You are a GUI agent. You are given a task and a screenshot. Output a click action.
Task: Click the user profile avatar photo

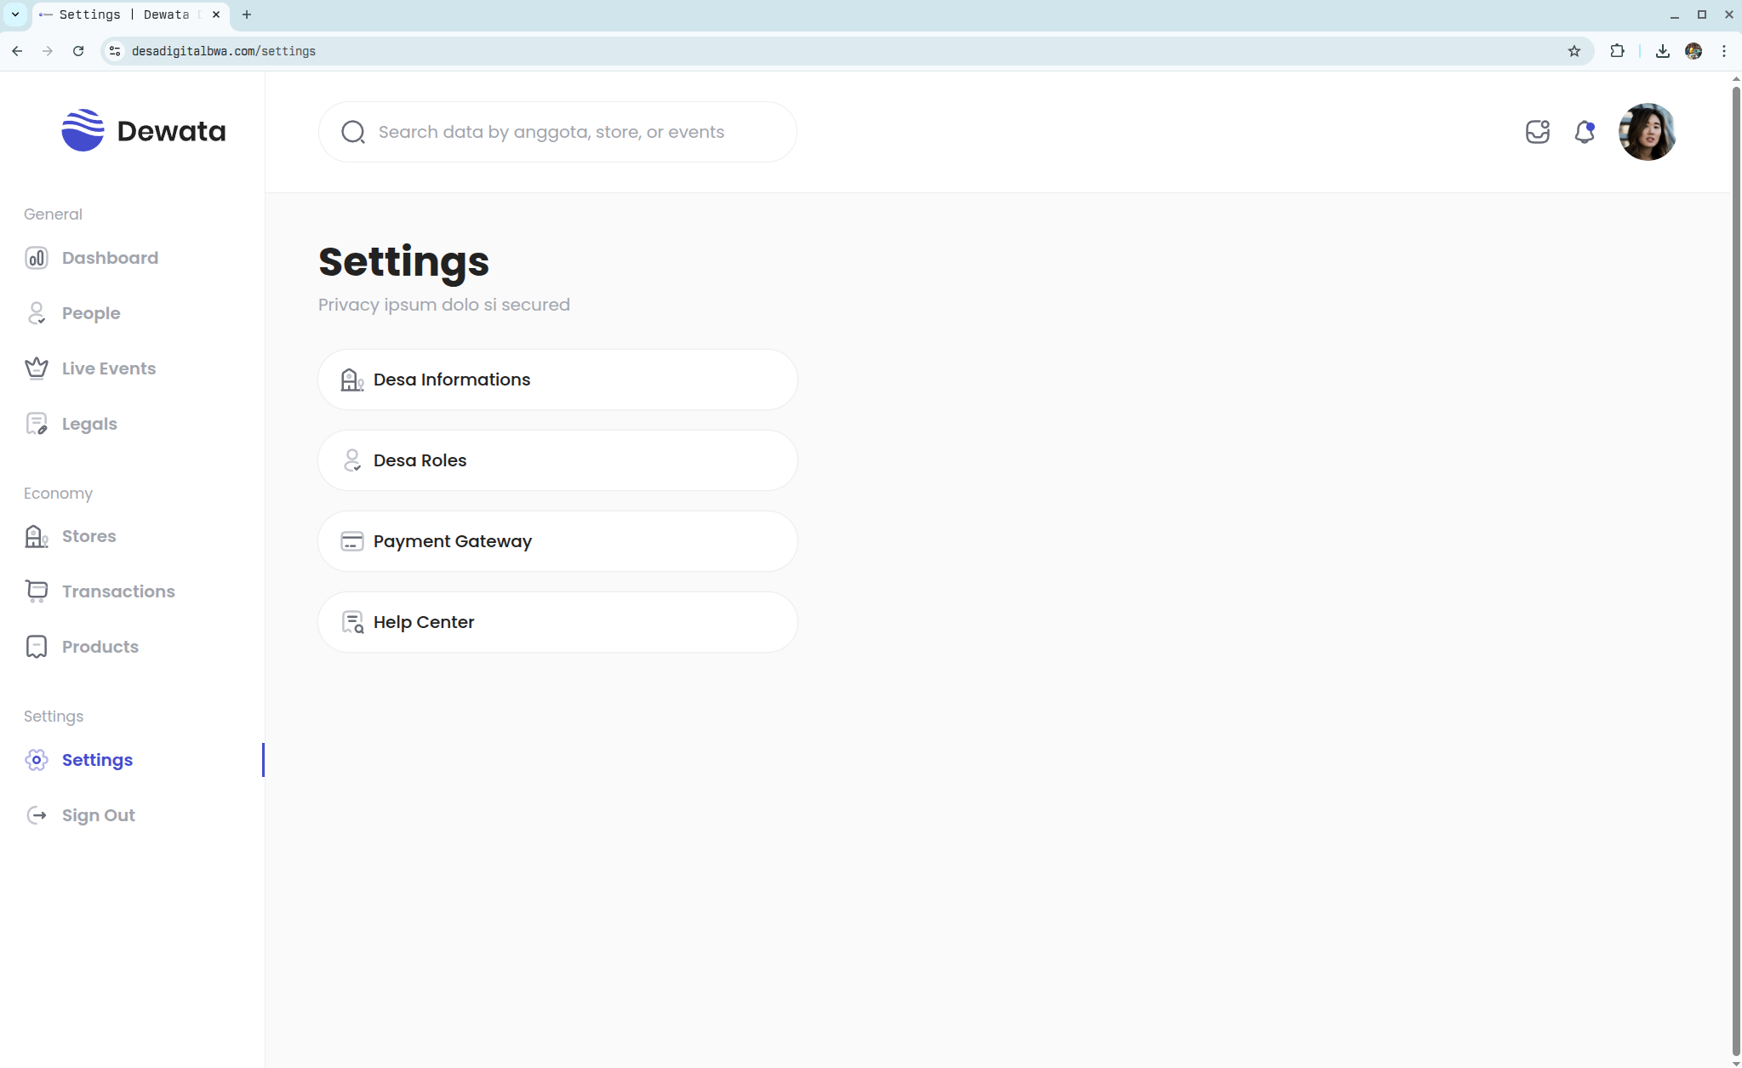(1647, 132)
